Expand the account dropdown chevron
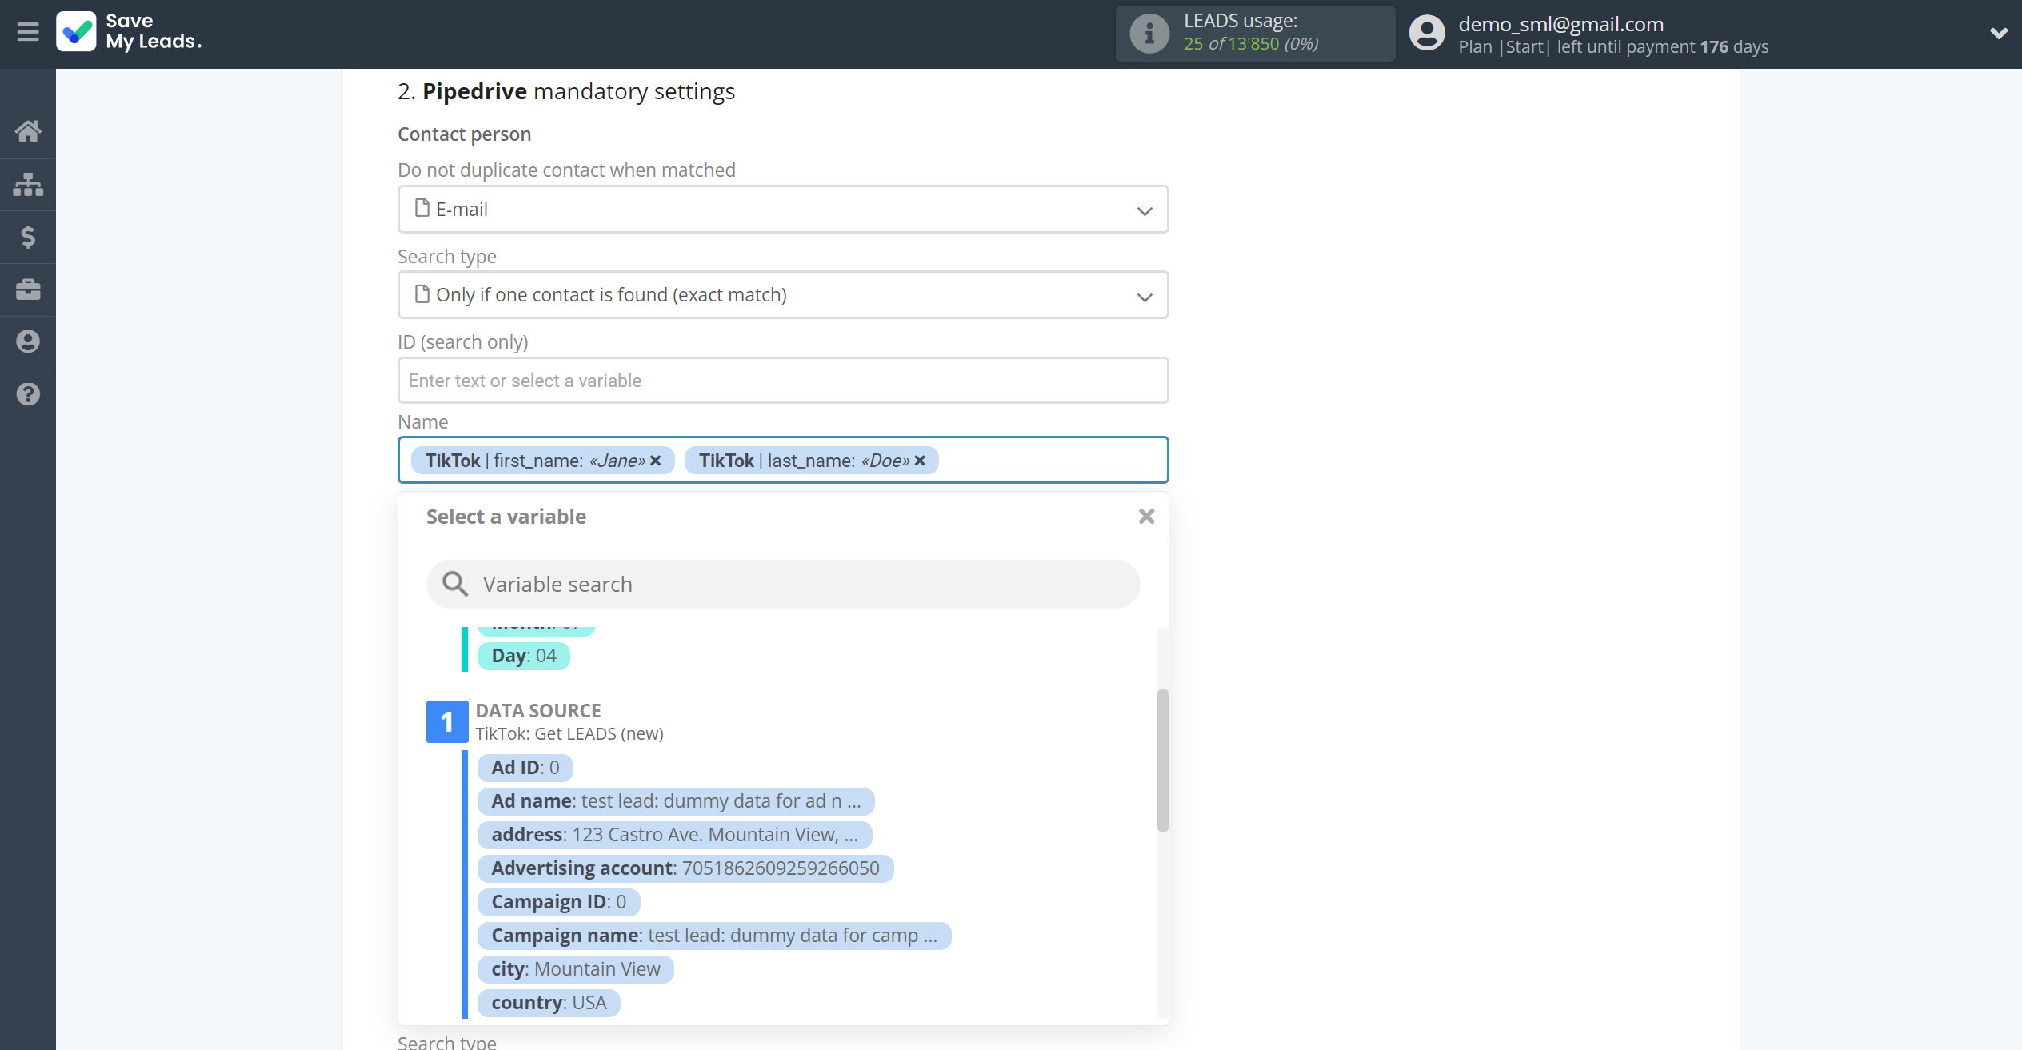Image resolution: width=2022 pixels, height=1050 pixels. (x=1998, y=34)
